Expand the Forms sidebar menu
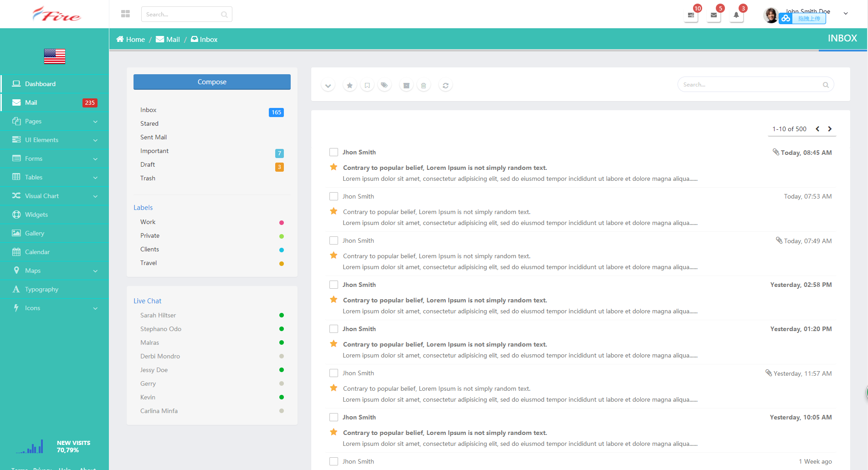The width and height of the screenshot is (868, 470). [55, 158]
